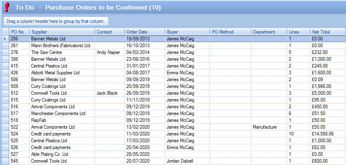Viewport: 346px width, 165px height.
Task: Click the group-by column drop area
Action: tap(56, 21)
